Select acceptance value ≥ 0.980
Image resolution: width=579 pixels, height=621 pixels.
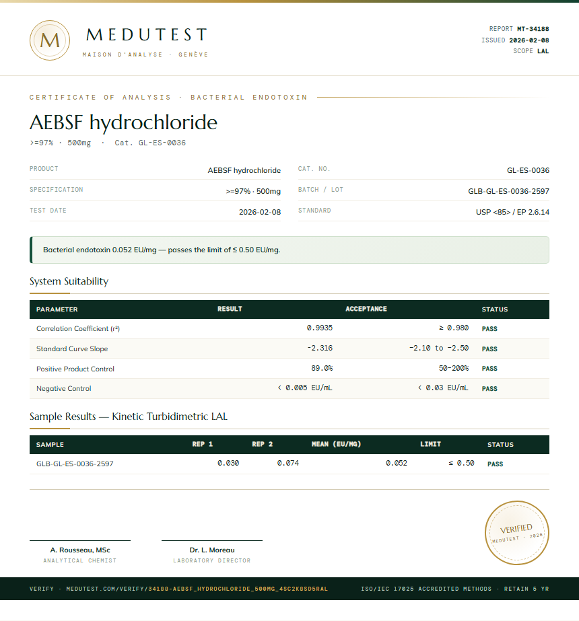[454, 328]
